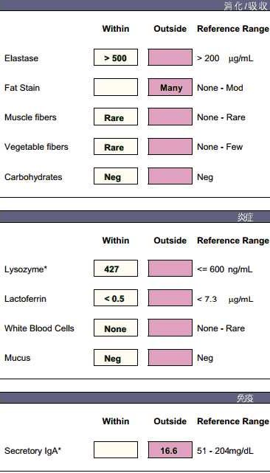Click the empty Fat Stain within box
The width and height of the screenshot is (270, 473).
(116, 87)
